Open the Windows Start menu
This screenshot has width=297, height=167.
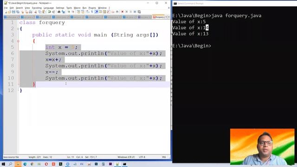[x=3, y=164]
